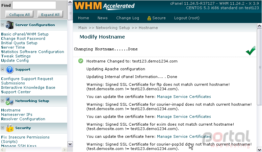Click 'Hostname Changed to: test123.demo1234.com' text
Image resolution: width=262 pixels, height=152 pixels.
point(132,61)
